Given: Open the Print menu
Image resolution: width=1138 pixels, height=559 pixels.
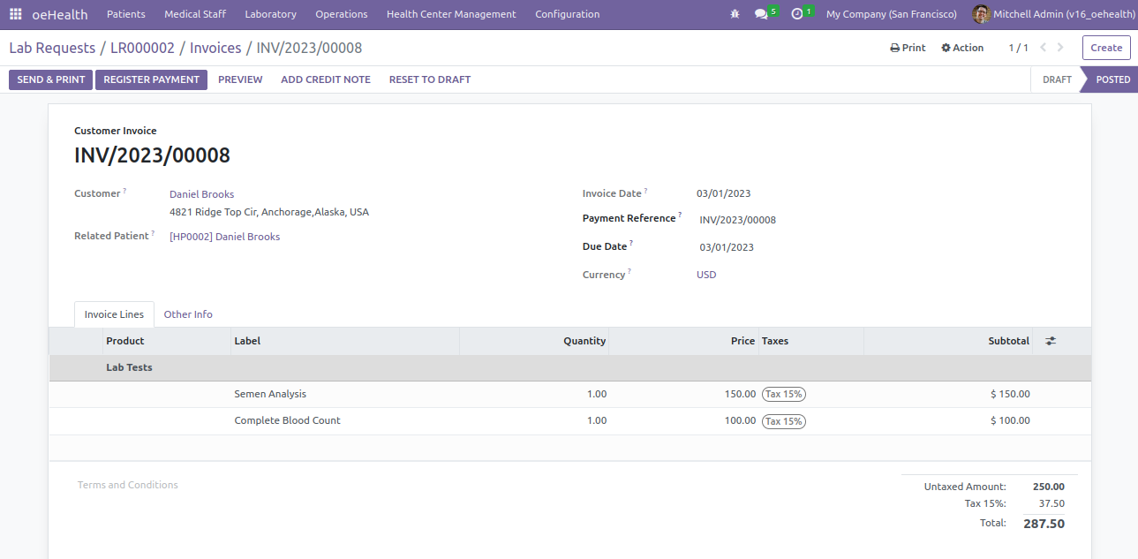Looking at the screenshot, I should 908,48.
